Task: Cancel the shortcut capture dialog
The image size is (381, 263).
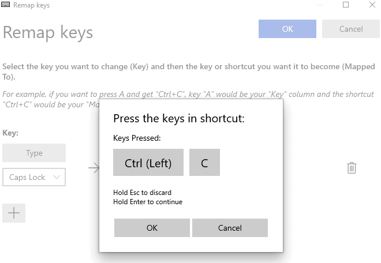Action: (x=230, y=228)
